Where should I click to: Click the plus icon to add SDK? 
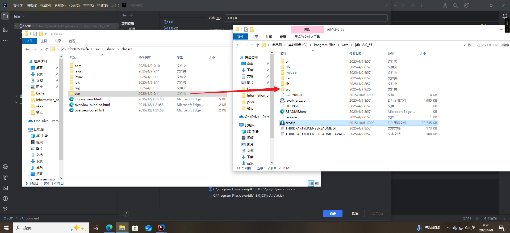[x=163, y=14]
